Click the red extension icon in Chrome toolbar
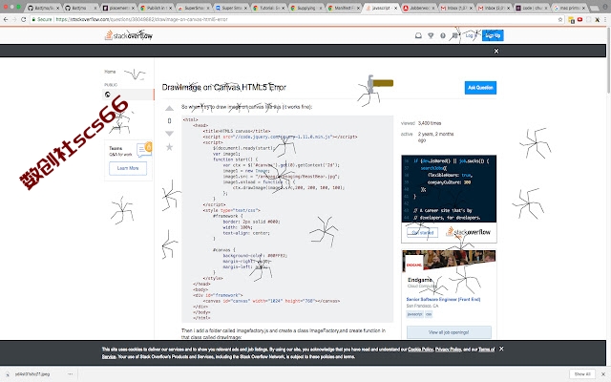The image size is (611, 382). (579, 19)
